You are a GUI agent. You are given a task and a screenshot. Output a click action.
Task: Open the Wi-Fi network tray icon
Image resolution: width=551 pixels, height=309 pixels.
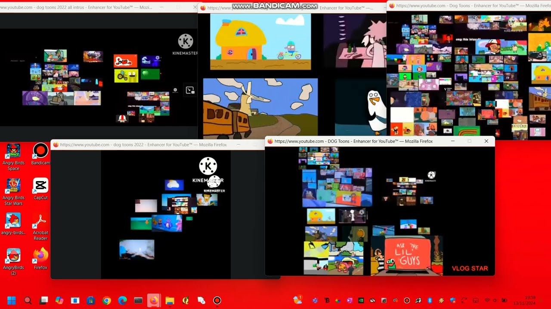pos(487,300)
